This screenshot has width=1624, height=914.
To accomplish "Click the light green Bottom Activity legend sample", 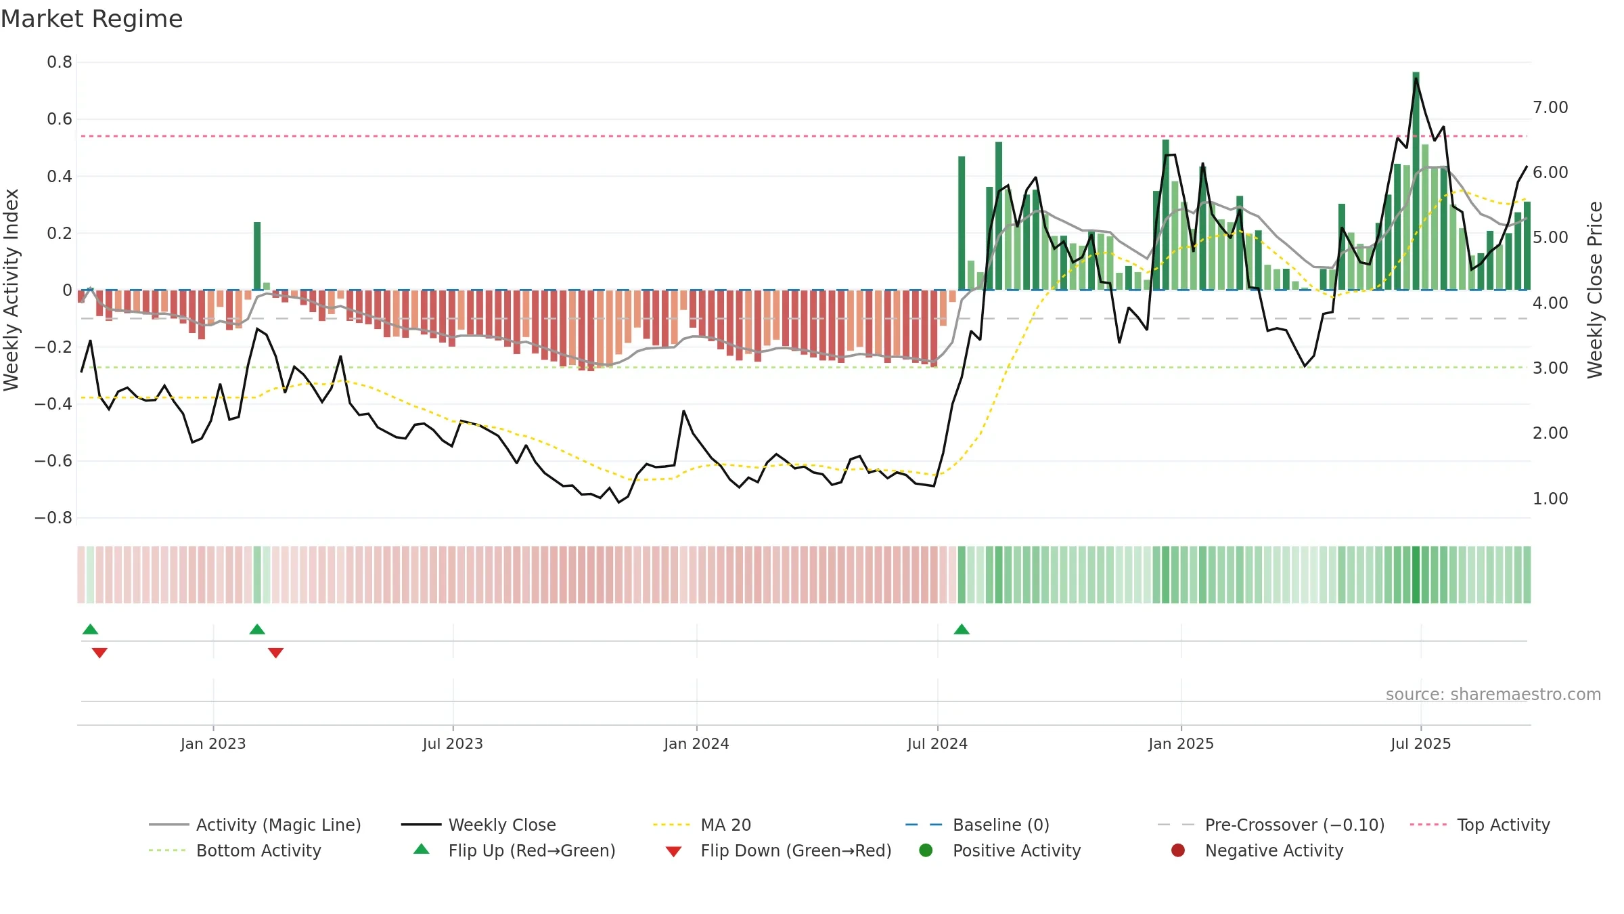I will coord(167,850).
